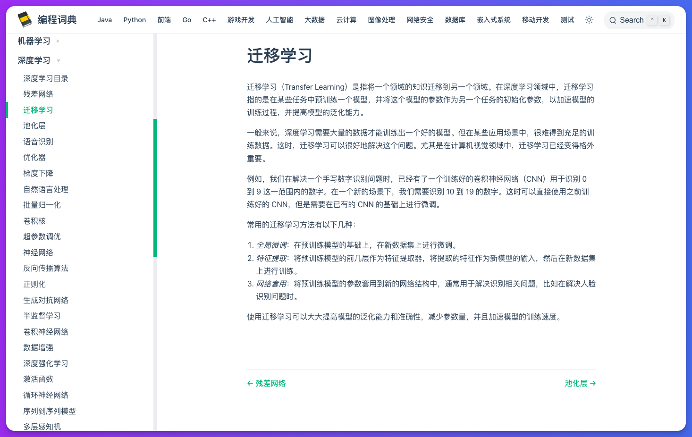Go to previous article 残差网络
The height and width of the screenshot is (437, 692).
(266, 383)
